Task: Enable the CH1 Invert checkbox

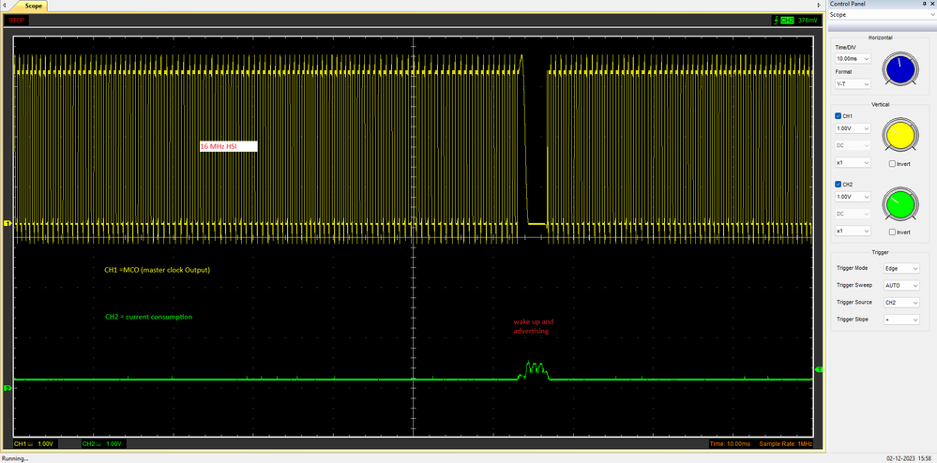Action: tap(892, 164)
